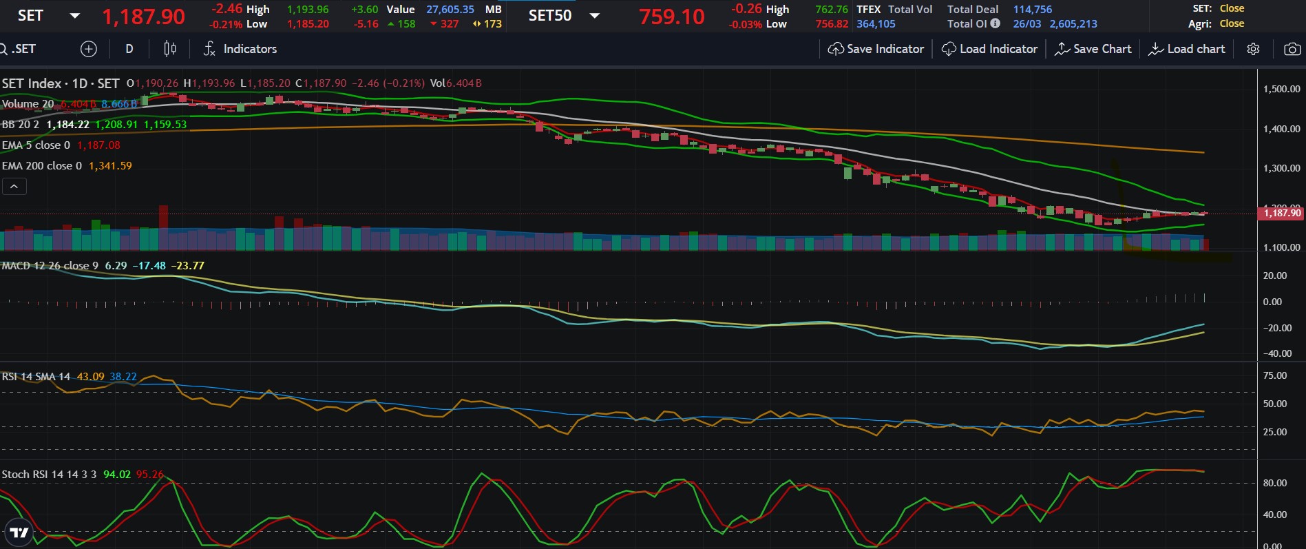Click the SET50 last price 759.10
Viewport: 1306px width, 549px height.
coord(672,17)
